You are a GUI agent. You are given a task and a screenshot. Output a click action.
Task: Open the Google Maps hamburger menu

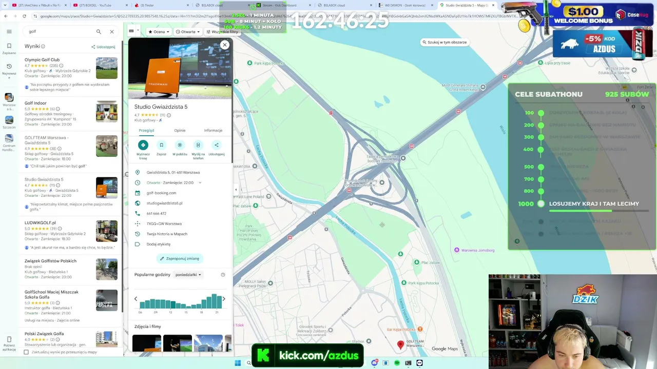9,31
